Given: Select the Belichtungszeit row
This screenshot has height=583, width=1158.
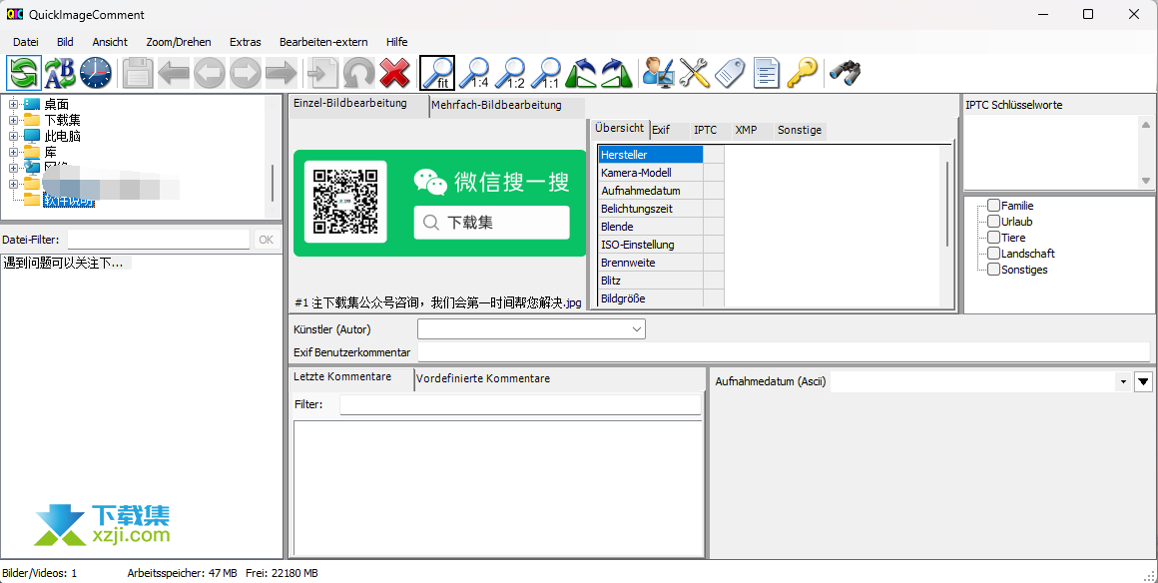Looking at the screenshot, I should 651,209.
